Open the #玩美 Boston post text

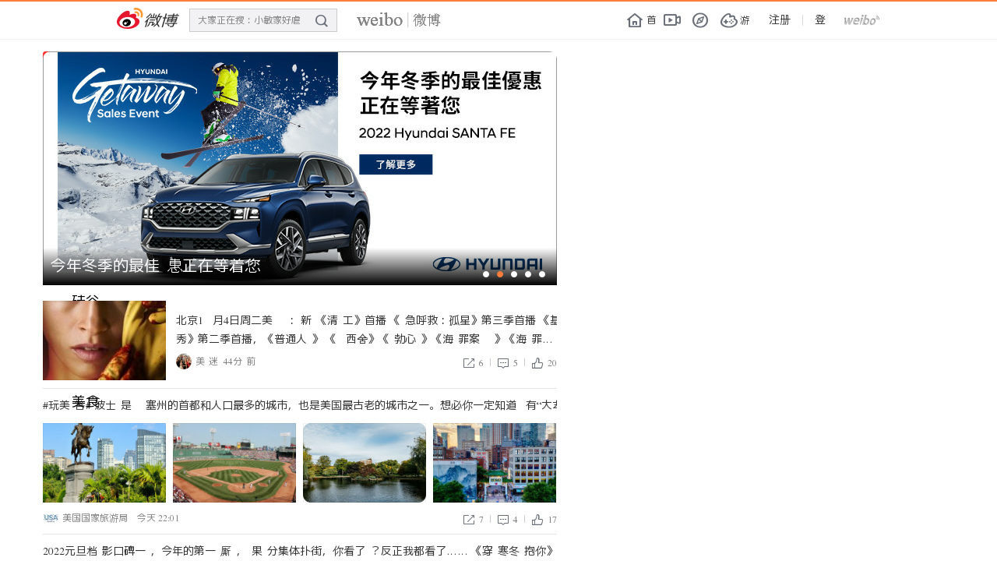pos(300,405)
